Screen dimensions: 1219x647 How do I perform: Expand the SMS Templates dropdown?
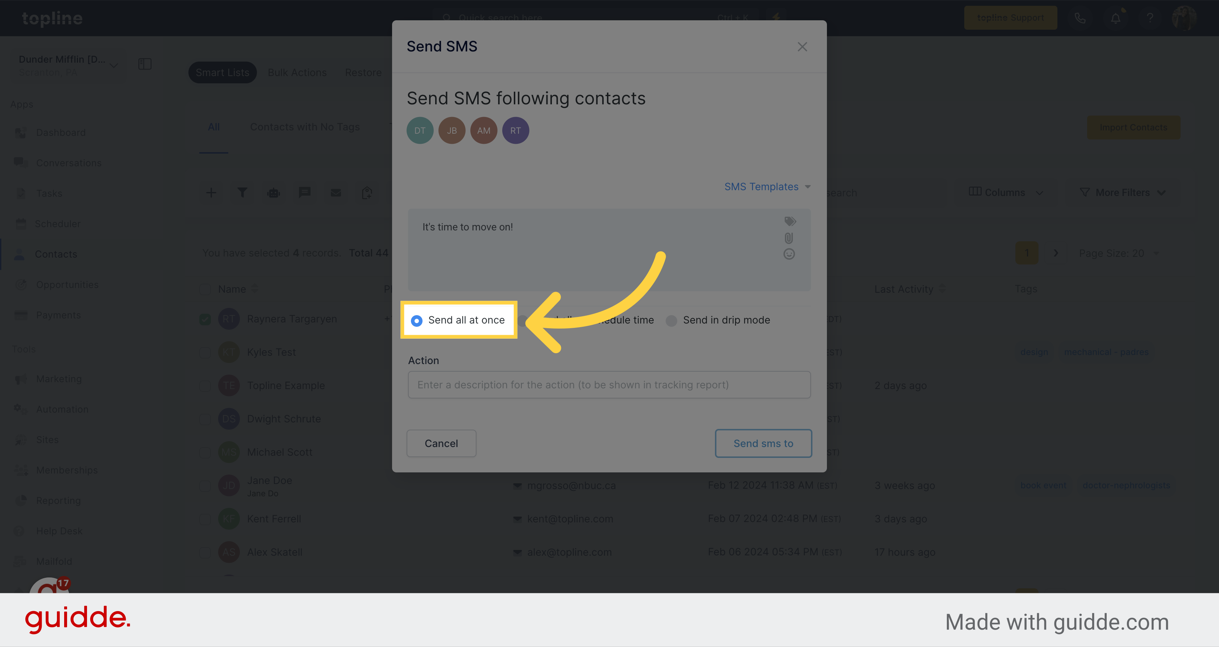766,187
